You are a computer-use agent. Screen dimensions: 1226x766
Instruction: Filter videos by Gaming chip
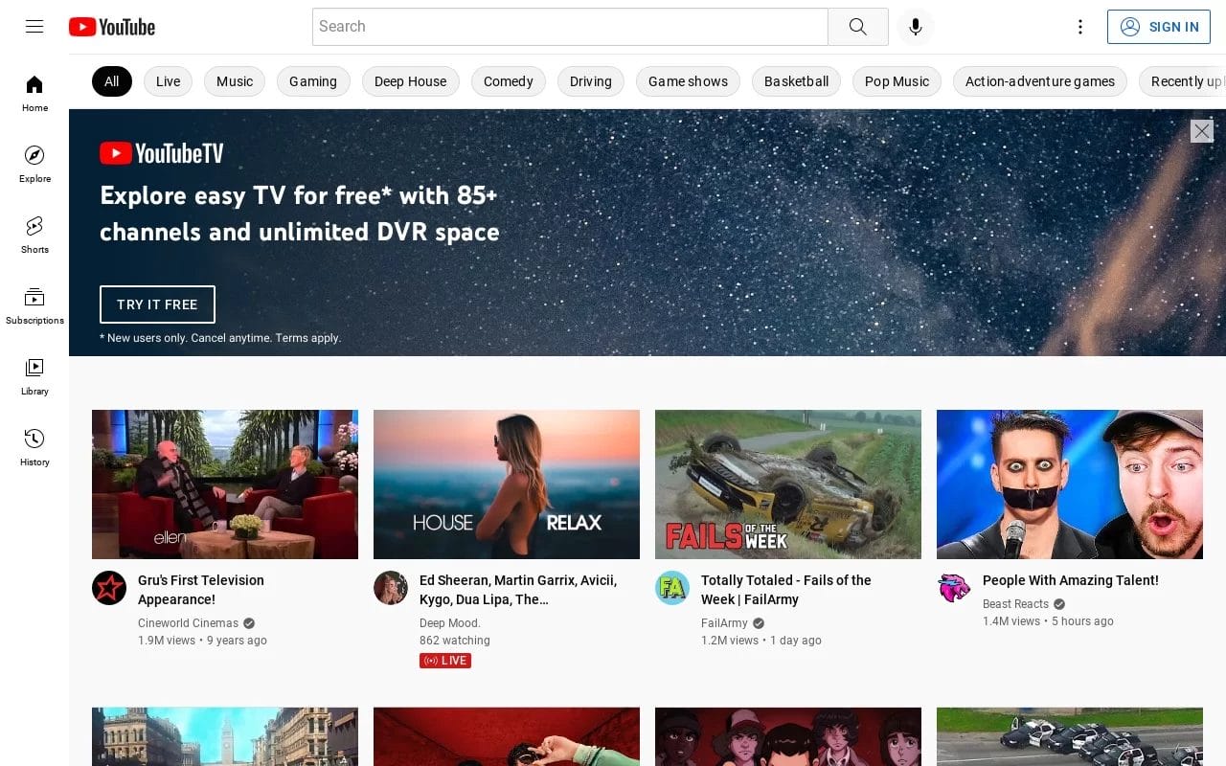click(313, 81)
